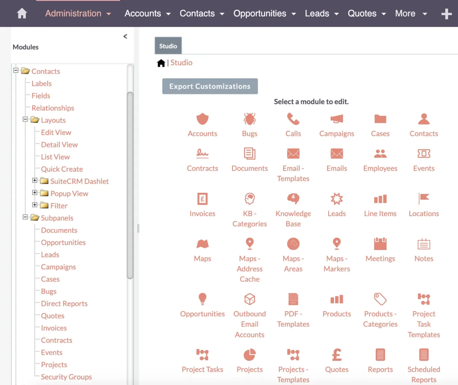Expand the SuiteCRM Dashlet folder
The image size is (458, 385).
tap(35, 180)
